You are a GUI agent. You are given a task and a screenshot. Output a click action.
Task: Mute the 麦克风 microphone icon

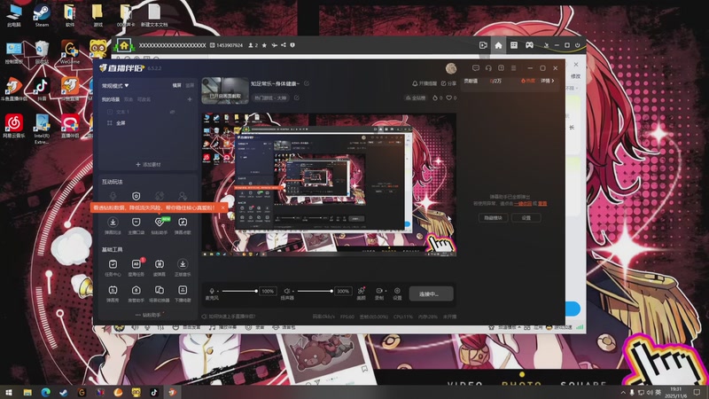coord(212,291)
